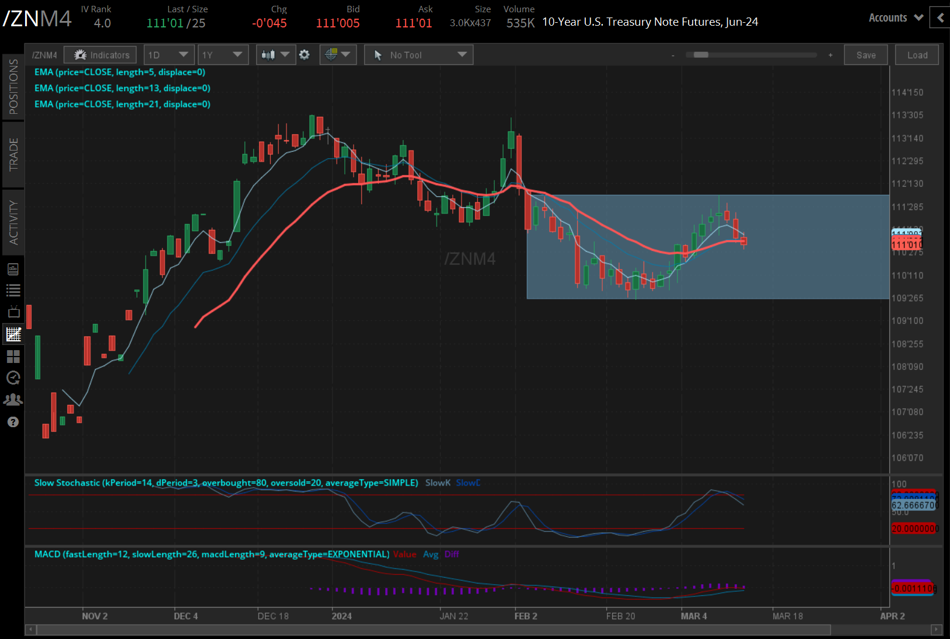Open the news and research sidebar icon
This screenshot has height=639, width=950.
tap(13, 269)
